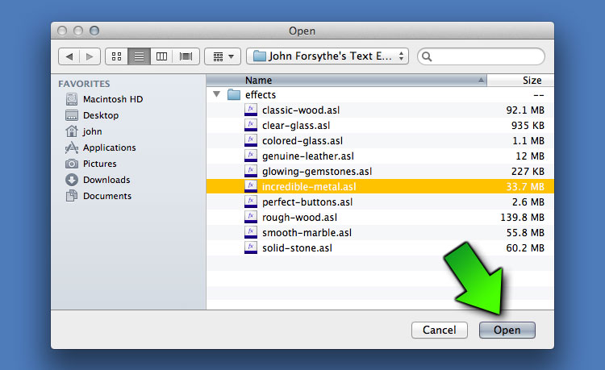Click the file icon of perfect-buttons.asl
Viewport: 605px width, 370px height.
pos(251,202)
